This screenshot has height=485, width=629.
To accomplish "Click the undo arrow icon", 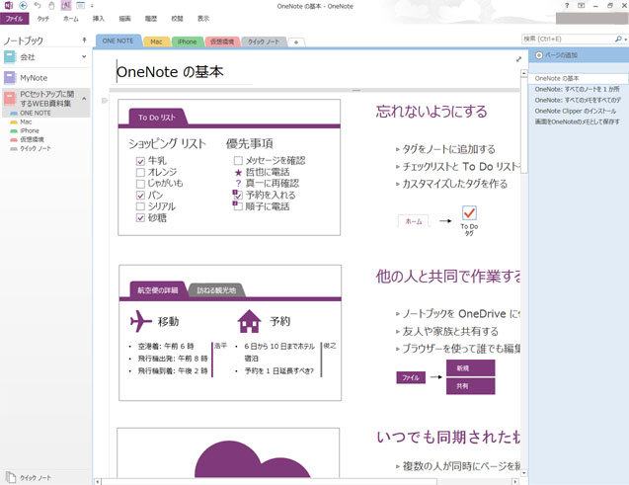I will (x=38, y=6).
